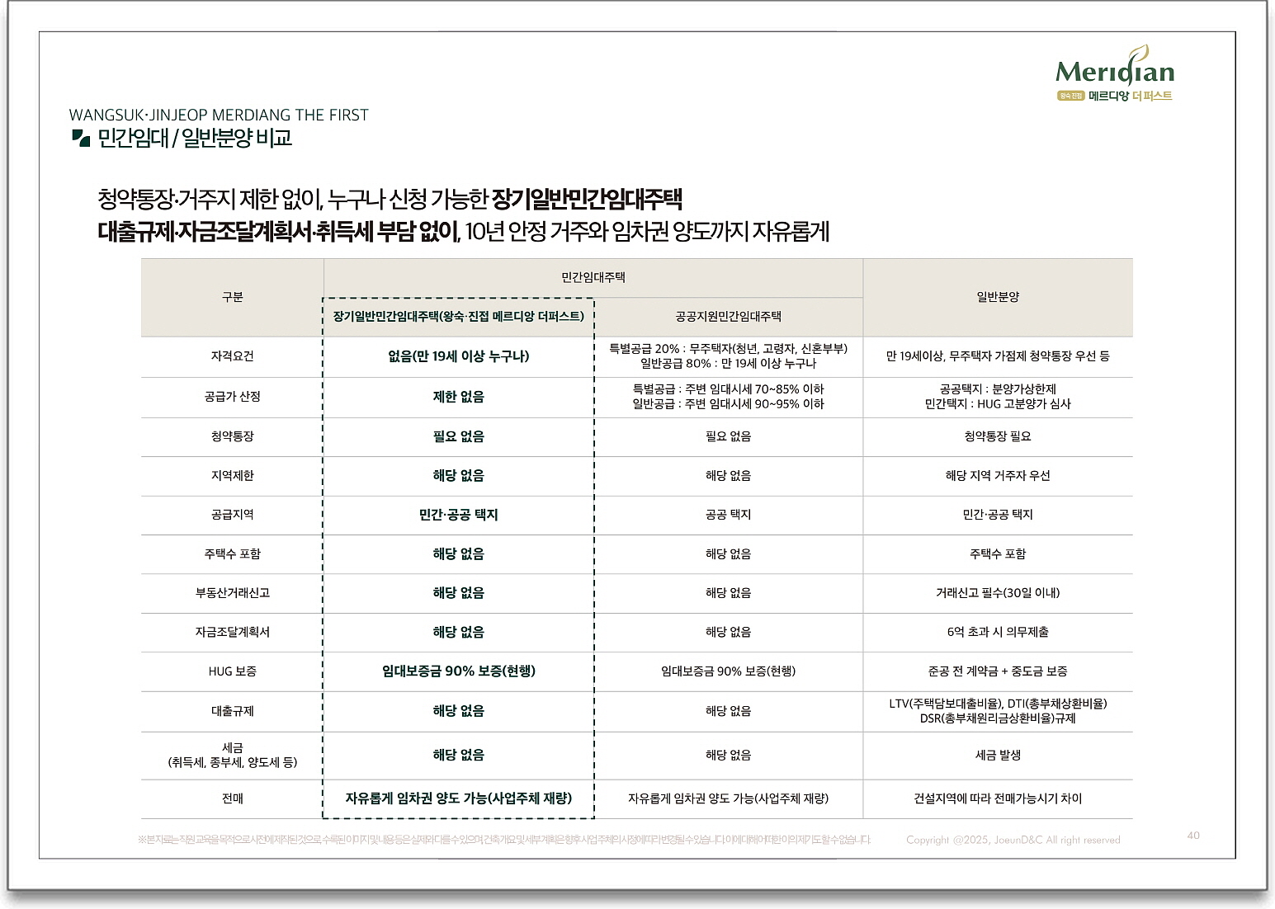Click the '세금 발생' cell

point(998,756)
